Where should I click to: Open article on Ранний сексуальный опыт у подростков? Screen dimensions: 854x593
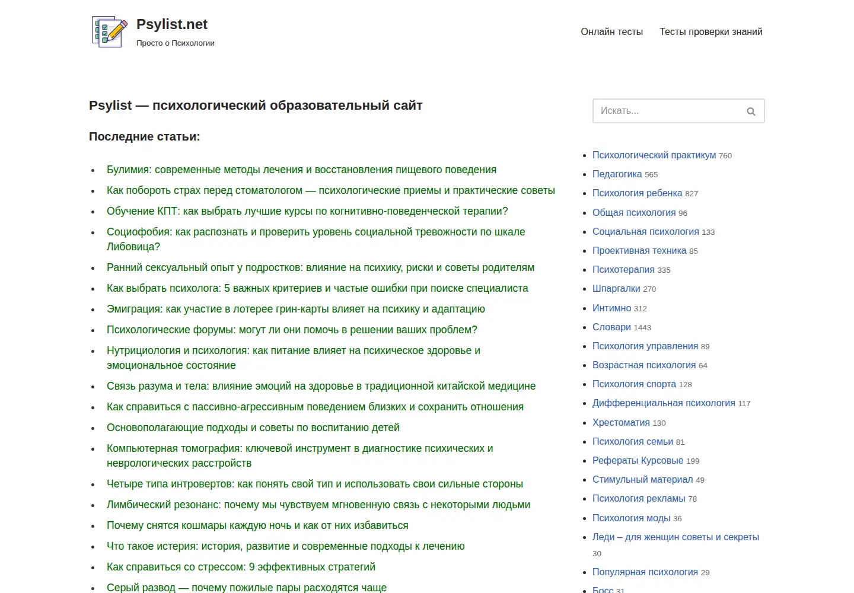[x=320, y=267]
